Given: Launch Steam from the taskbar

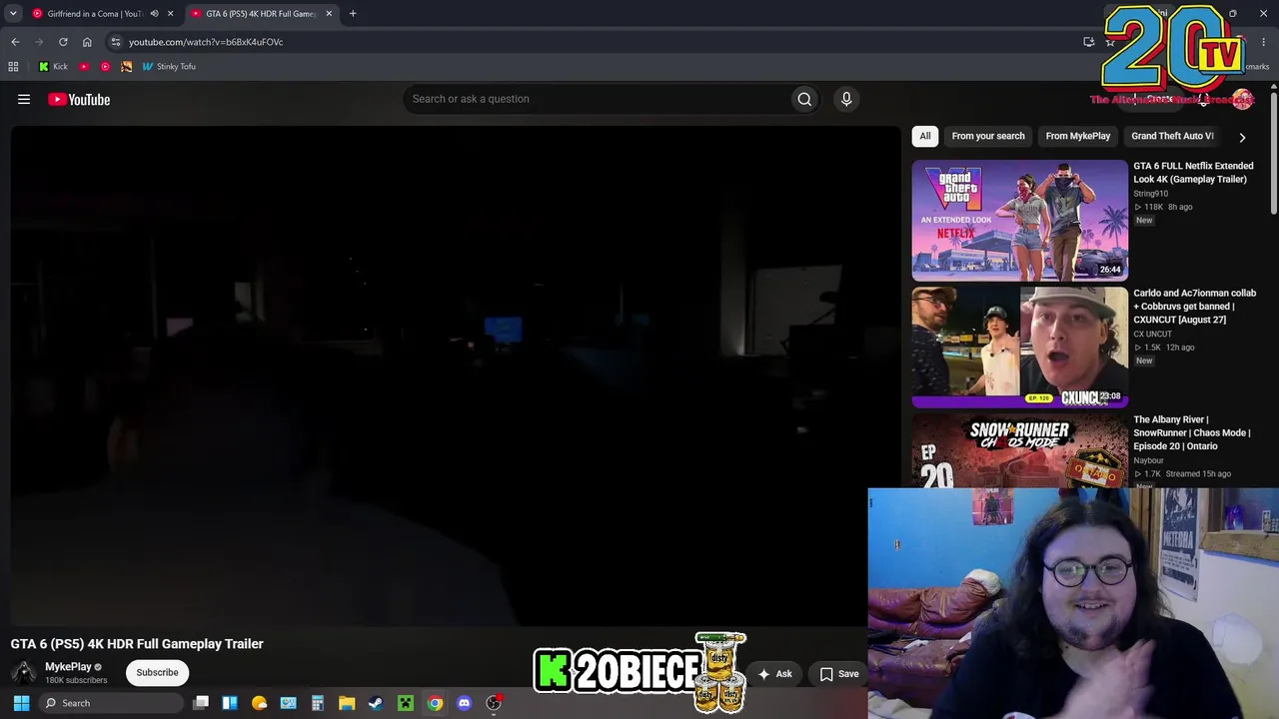Looking at the screenshot, I should tap(376, 703).
